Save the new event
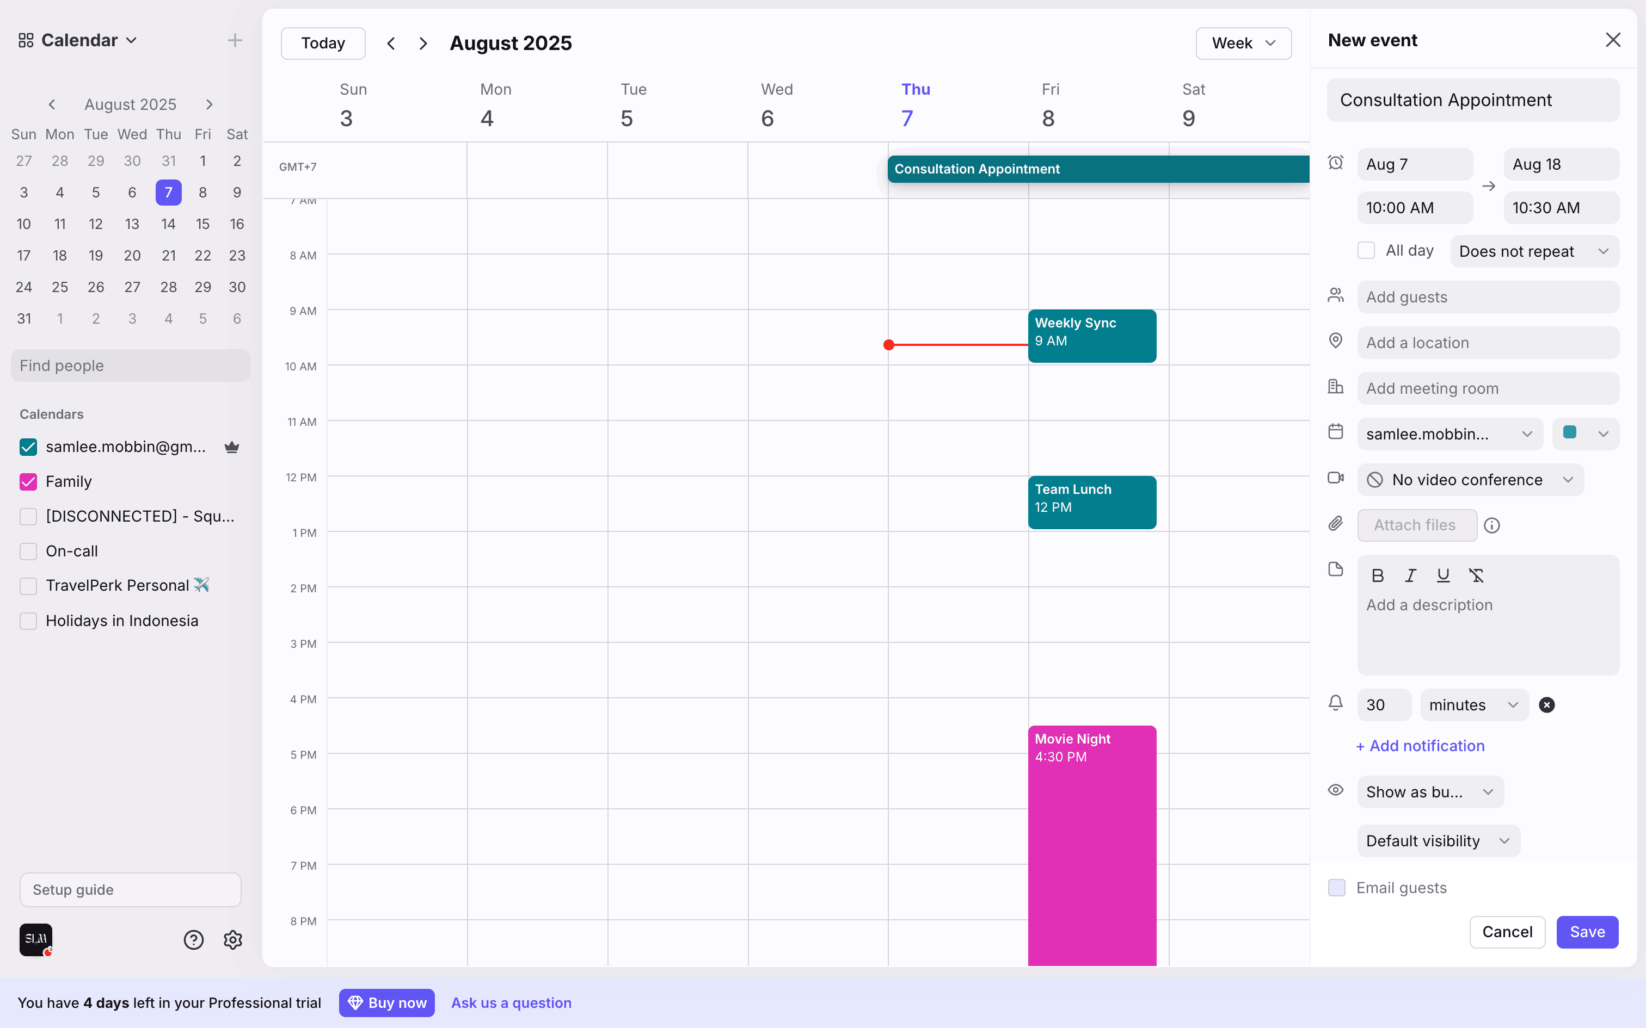The width and height of the screenshot is (1646, 1028). pos(1586,931)
